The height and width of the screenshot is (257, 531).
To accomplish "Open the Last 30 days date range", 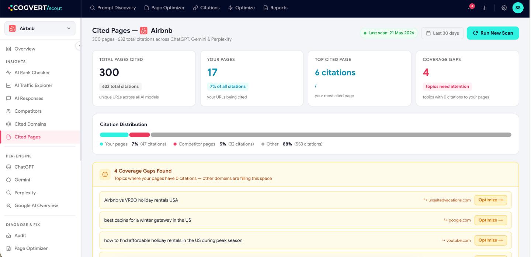I will point(442,33).
